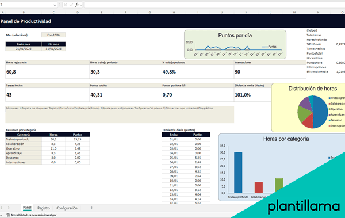Screen dimensions: 345x218
Task: Select the Puntos por día chart title
Action: coord(235,36)
